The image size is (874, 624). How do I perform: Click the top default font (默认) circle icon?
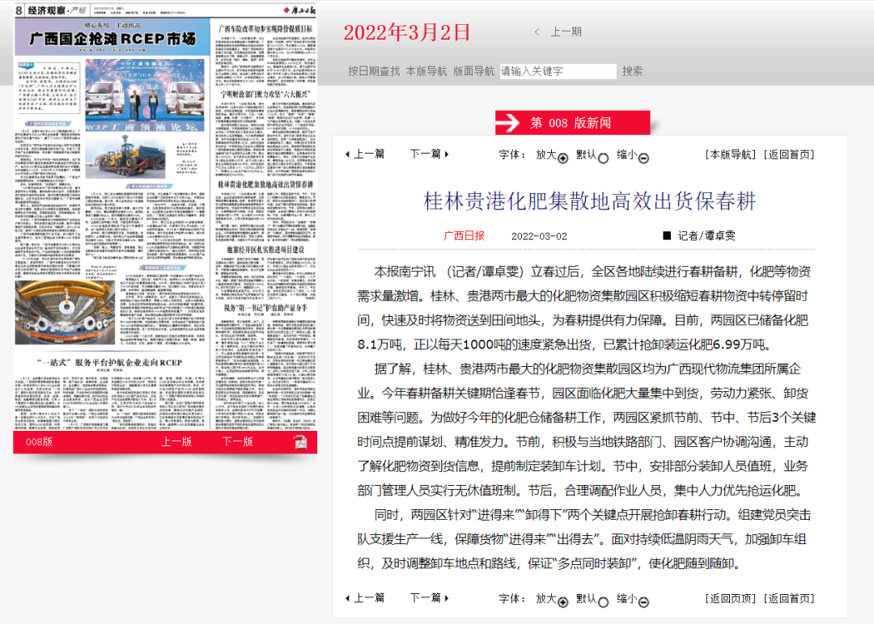click(603, 158)
